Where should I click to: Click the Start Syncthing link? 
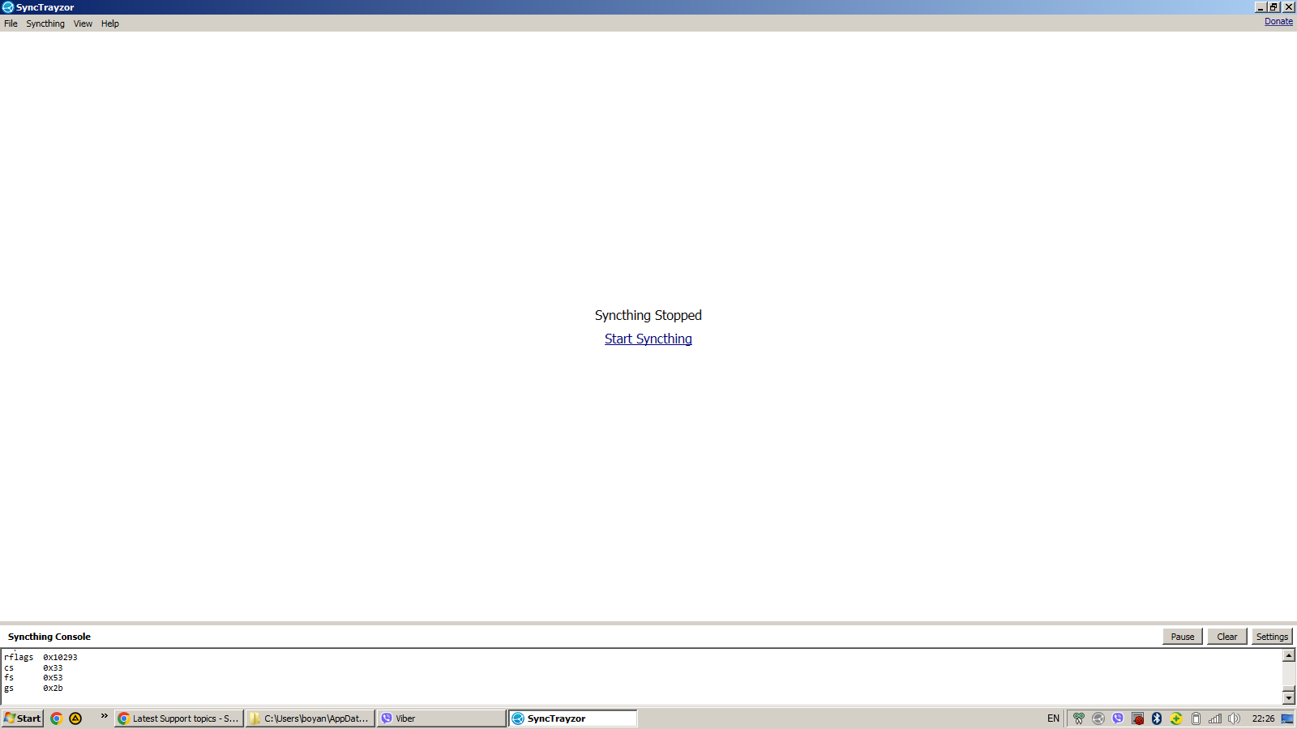648,339
